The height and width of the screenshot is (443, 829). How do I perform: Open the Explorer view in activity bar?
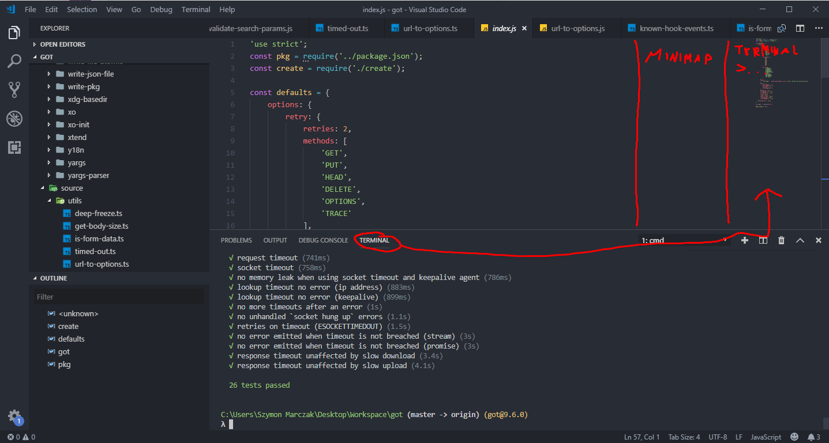(14, 33)
